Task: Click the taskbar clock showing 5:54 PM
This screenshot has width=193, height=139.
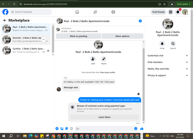Action: click(180, 136)
